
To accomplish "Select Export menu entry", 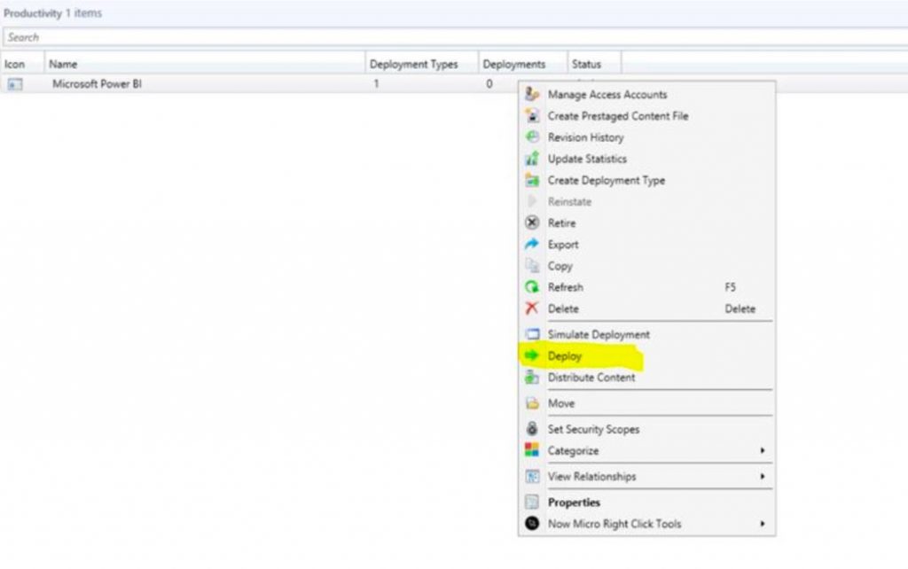I will 563,245.
